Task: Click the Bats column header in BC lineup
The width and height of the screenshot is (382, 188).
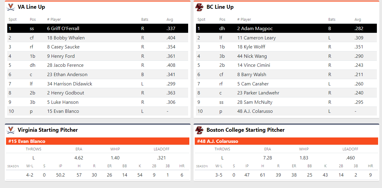Action: 332,20
